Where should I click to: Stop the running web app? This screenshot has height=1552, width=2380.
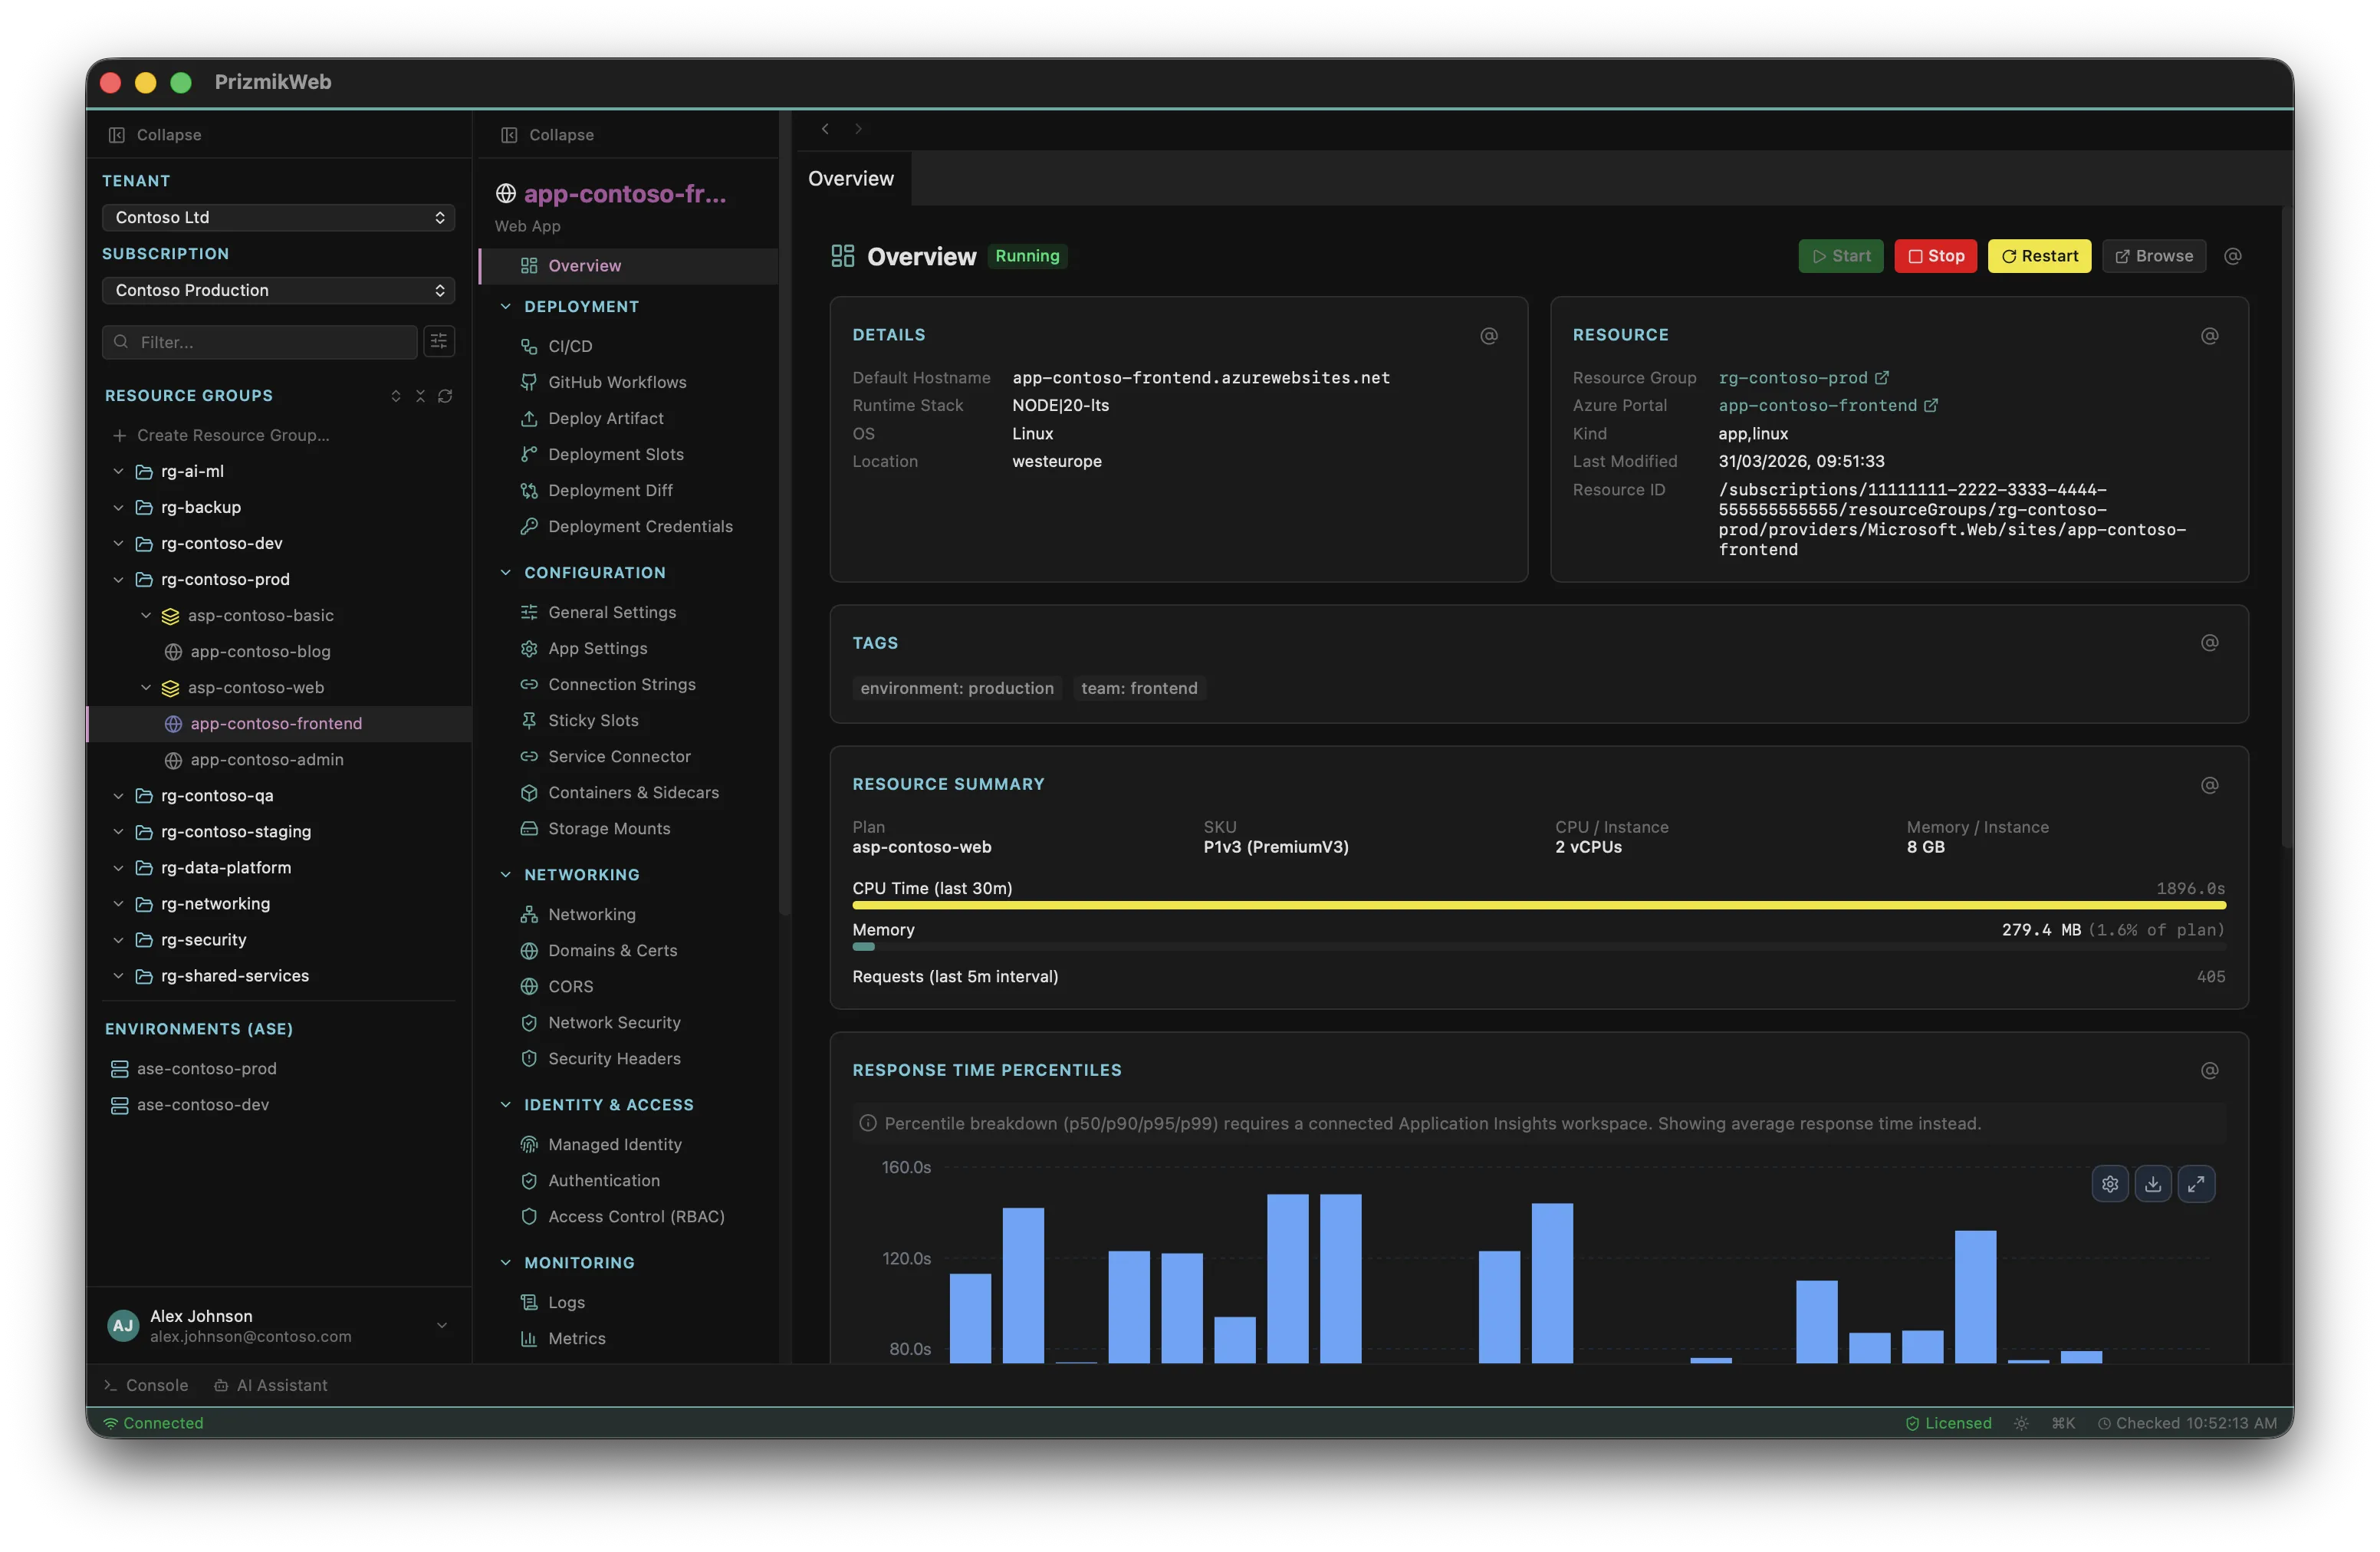(1935, 256)
